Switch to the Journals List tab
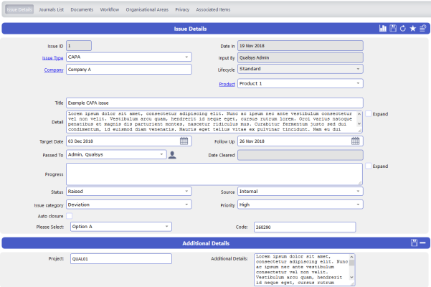The height and width of the screenshot is (287, 431). (x=51, y=9)
